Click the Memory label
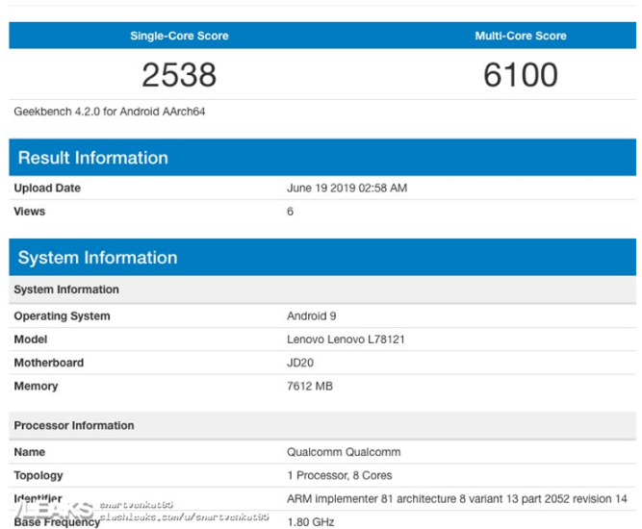 click(36, 387)
